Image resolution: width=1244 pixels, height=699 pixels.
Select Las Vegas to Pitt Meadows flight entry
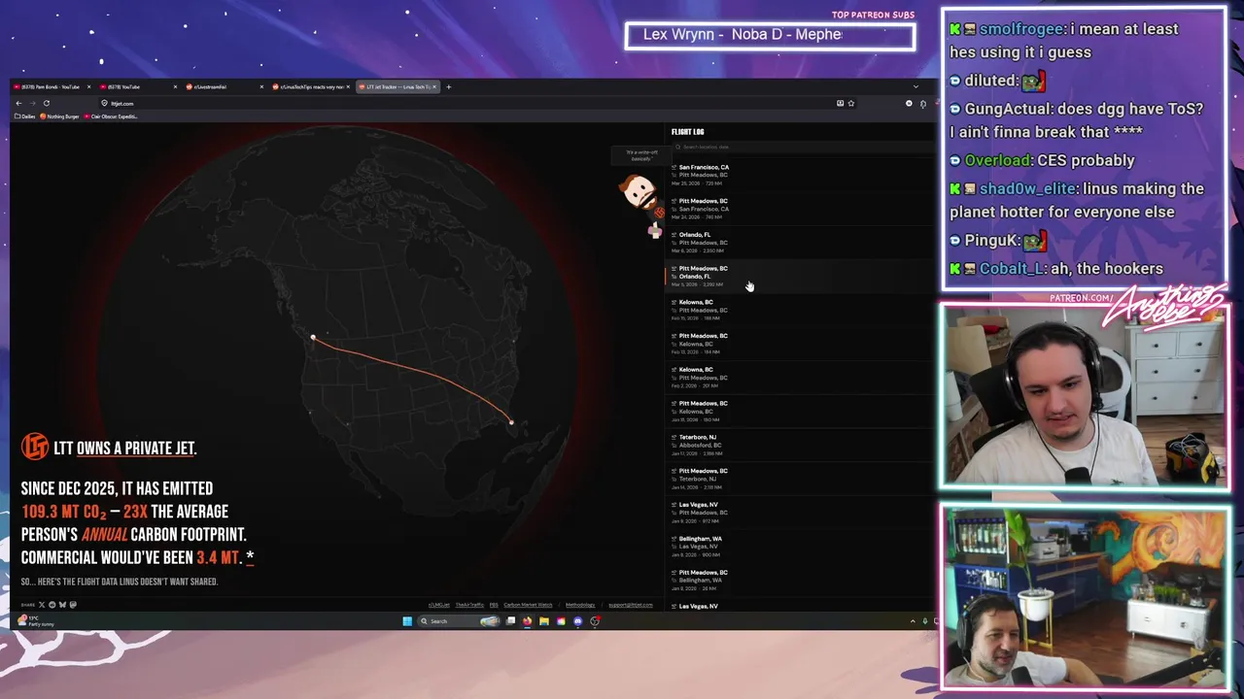coord(799,513)
